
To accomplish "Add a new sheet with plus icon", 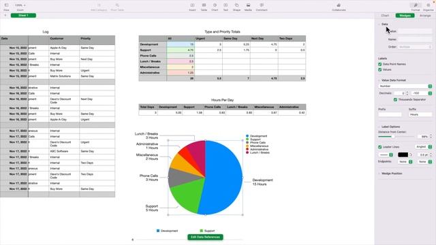I will tap(5, 15).
